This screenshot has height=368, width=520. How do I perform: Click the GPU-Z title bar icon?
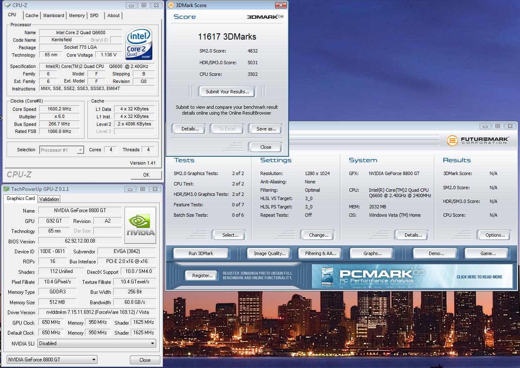click(7, 189)
